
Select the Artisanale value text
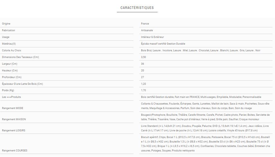click(147, 30)
